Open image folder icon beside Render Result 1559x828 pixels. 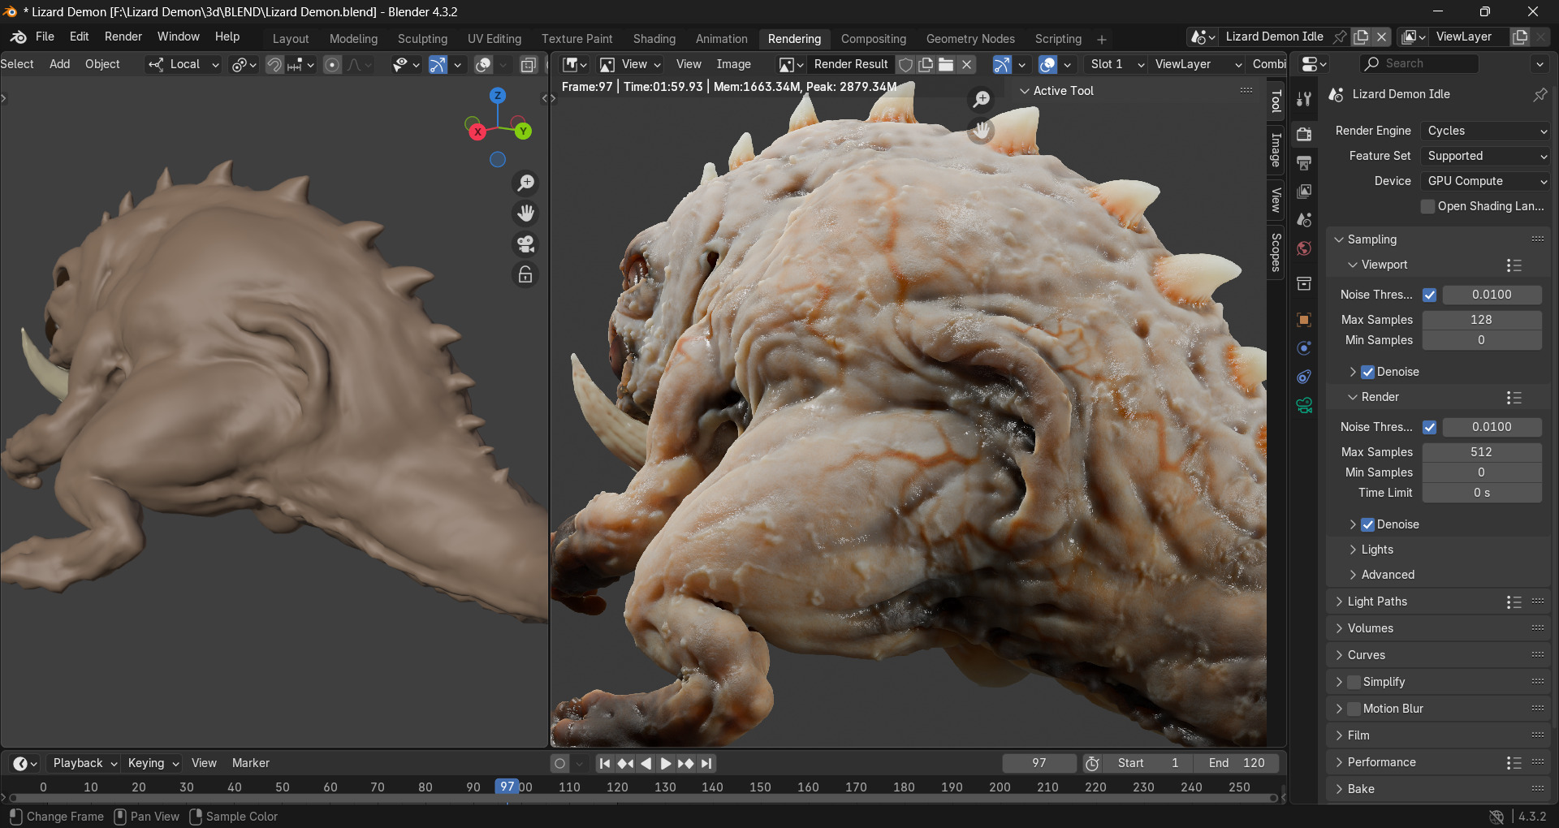pyautogui.click(x=946, y=64)
